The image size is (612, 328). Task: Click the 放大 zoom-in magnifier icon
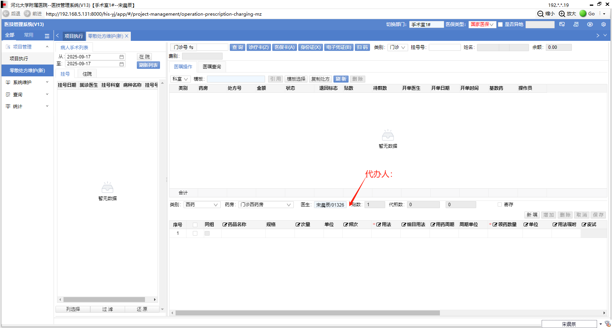562,14
